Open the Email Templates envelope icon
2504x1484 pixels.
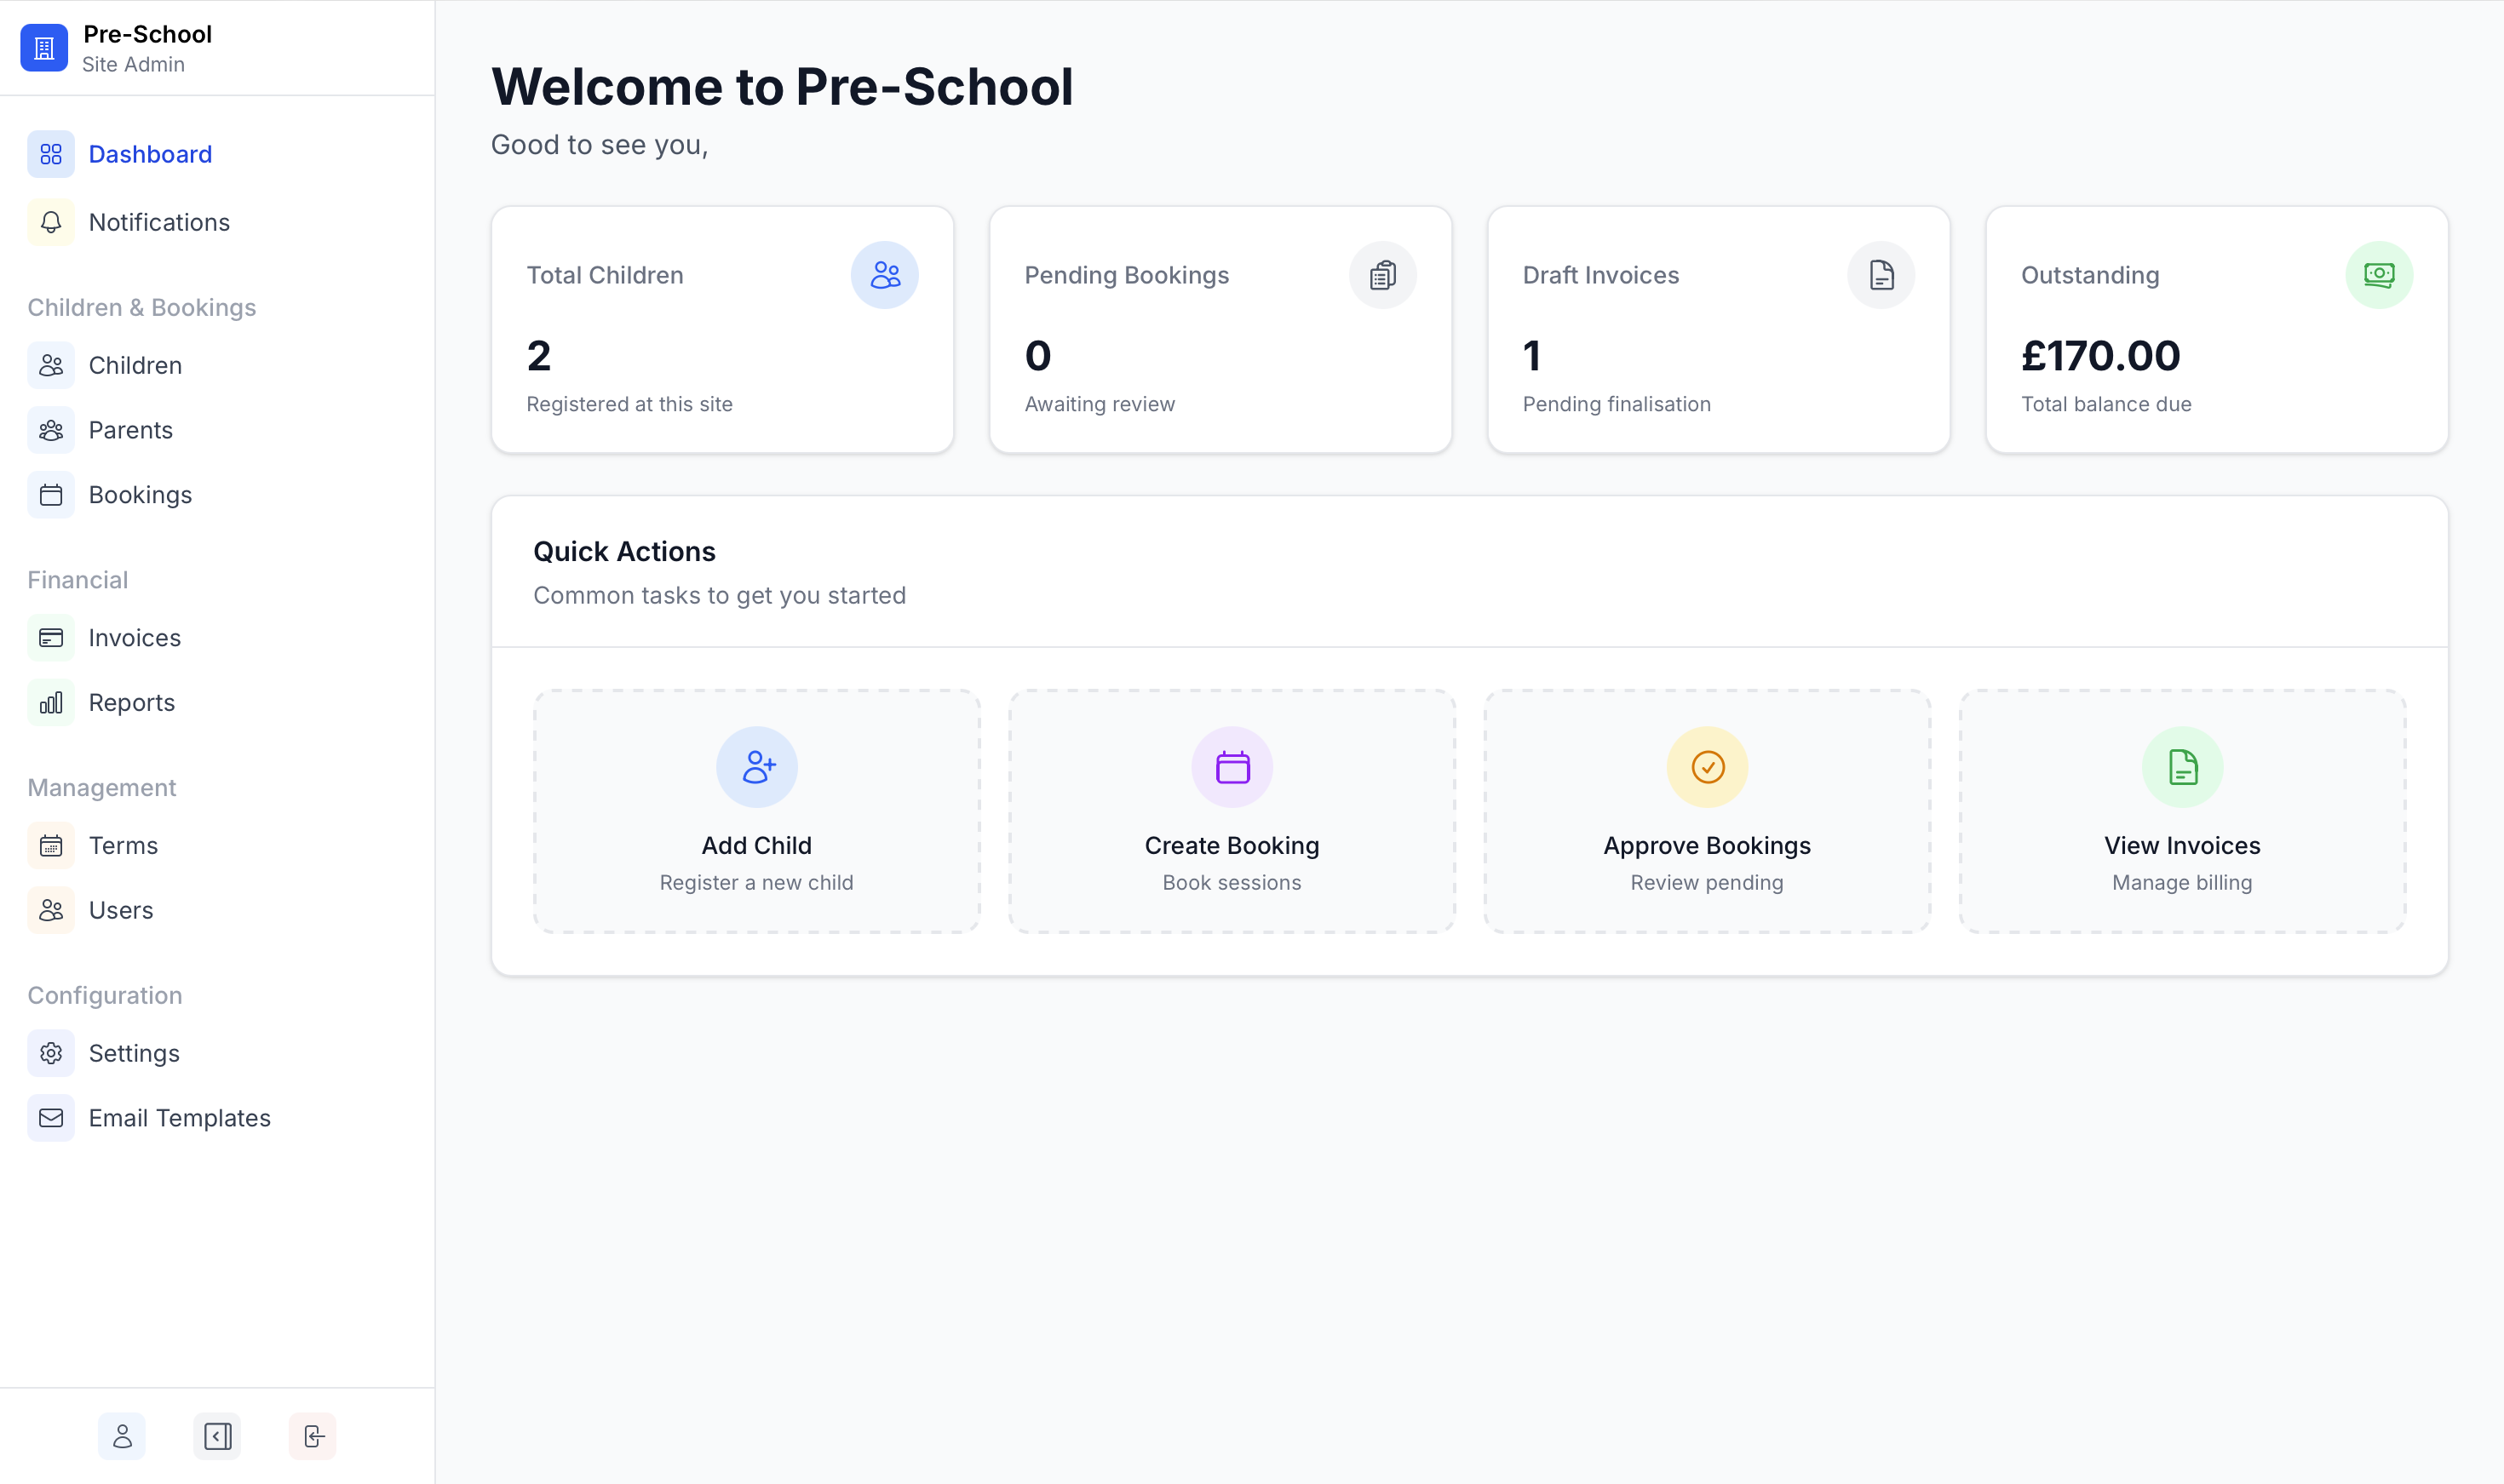coord(50,1117)
